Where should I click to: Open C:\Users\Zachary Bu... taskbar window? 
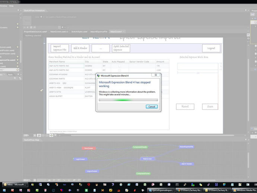(189, 190)
